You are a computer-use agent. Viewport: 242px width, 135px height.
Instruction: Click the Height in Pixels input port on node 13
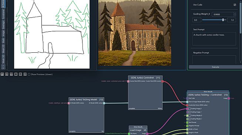click(x=187, y=133)
